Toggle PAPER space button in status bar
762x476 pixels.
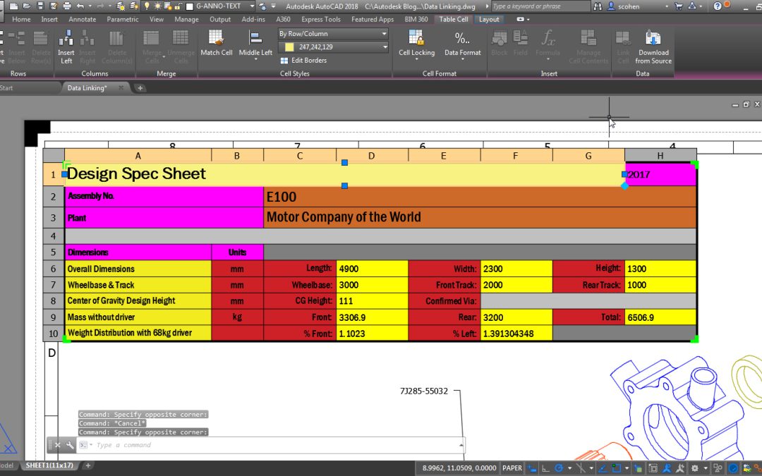coord(512,468)
